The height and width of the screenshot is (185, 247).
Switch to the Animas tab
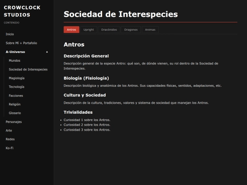(150, 30)
